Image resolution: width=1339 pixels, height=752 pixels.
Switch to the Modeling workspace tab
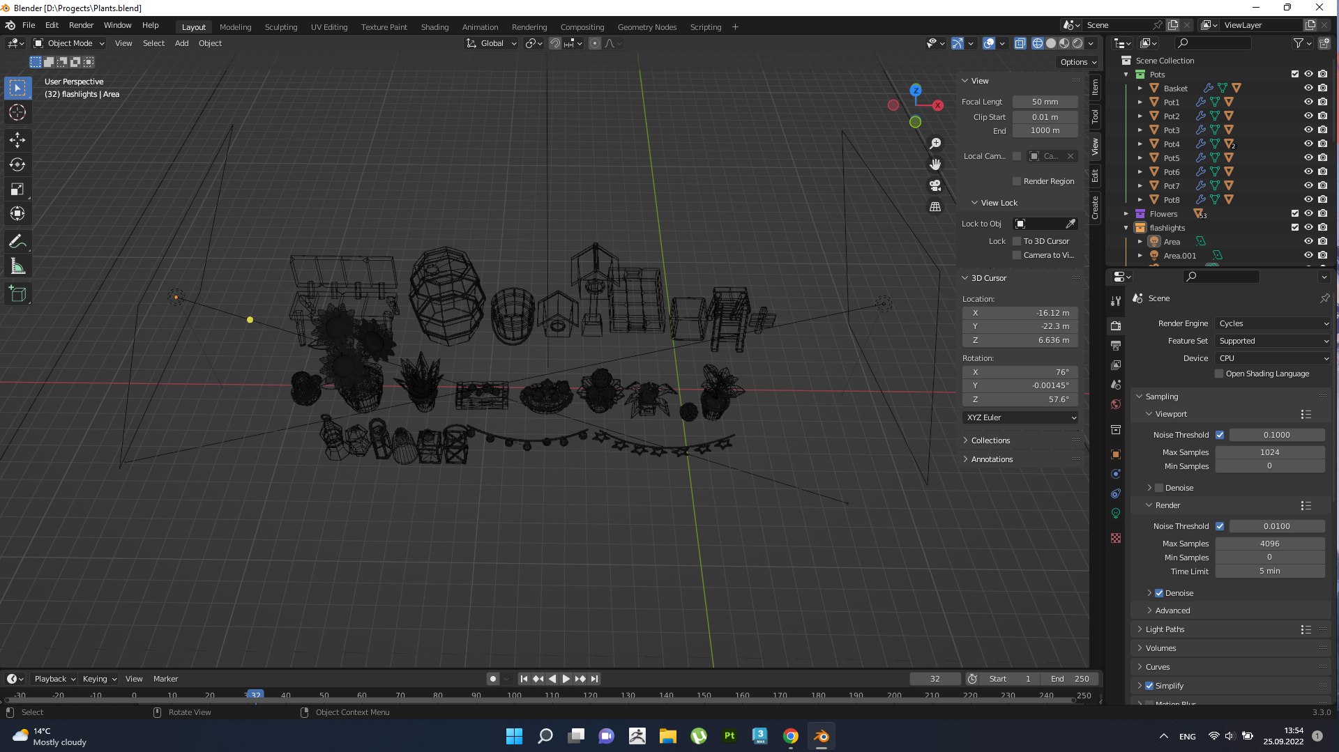[x=235, y=26]
